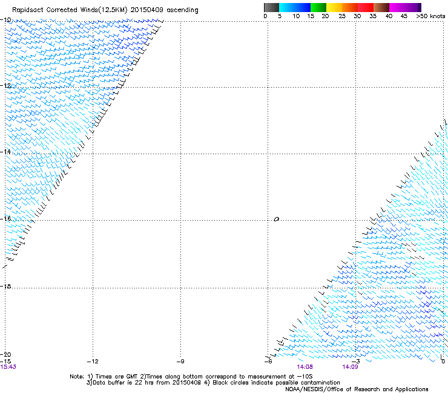
Task: Click the '25' legend tick label
Action: click(x=342, y=16)
